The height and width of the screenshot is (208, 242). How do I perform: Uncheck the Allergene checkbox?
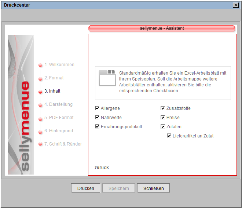tap(97, 108)
